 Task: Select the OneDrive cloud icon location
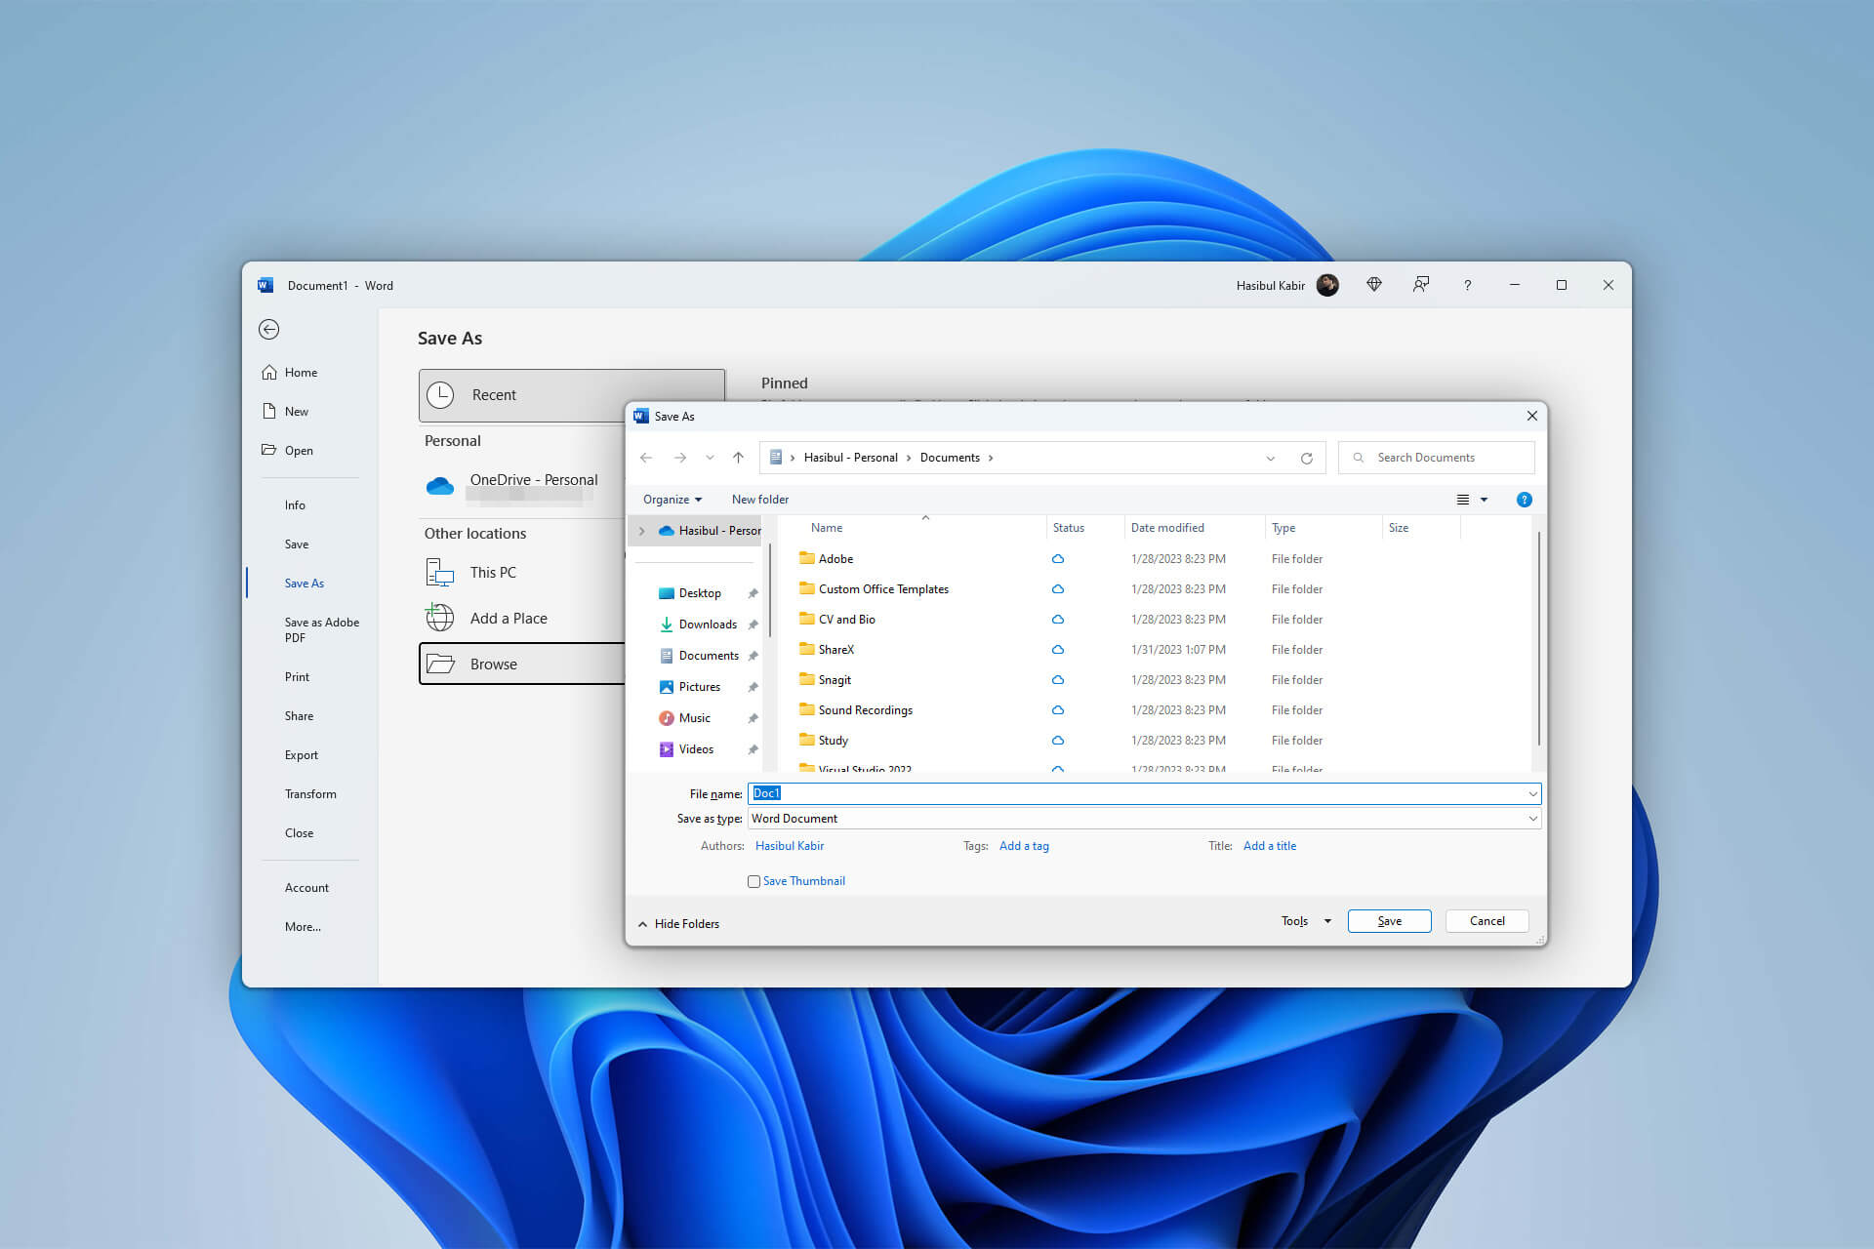pos(440,485)
